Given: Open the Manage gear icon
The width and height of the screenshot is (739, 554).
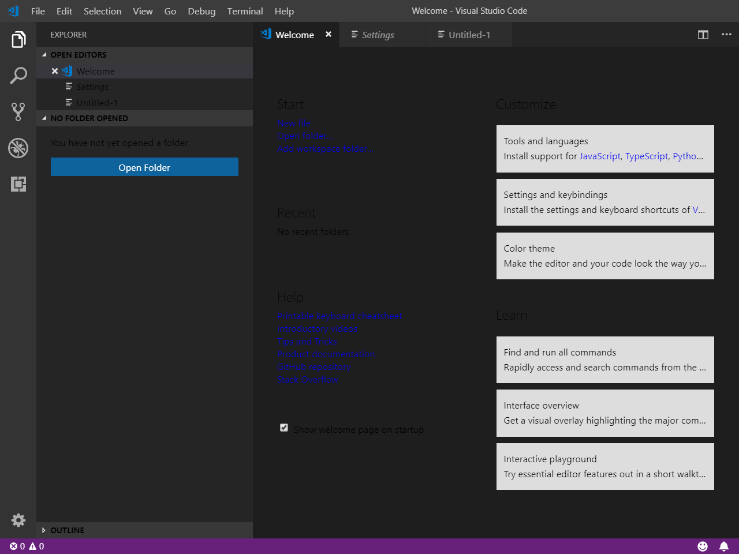Looking at the screenshot, I should point(18,520).
